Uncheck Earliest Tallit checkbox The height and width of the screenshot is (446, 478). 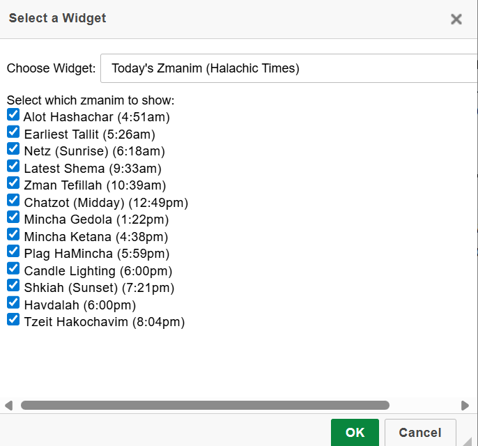[13, 132]
